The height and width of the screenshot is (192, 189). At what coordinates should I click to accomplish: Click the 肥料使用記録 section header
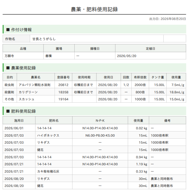(94, 111)
